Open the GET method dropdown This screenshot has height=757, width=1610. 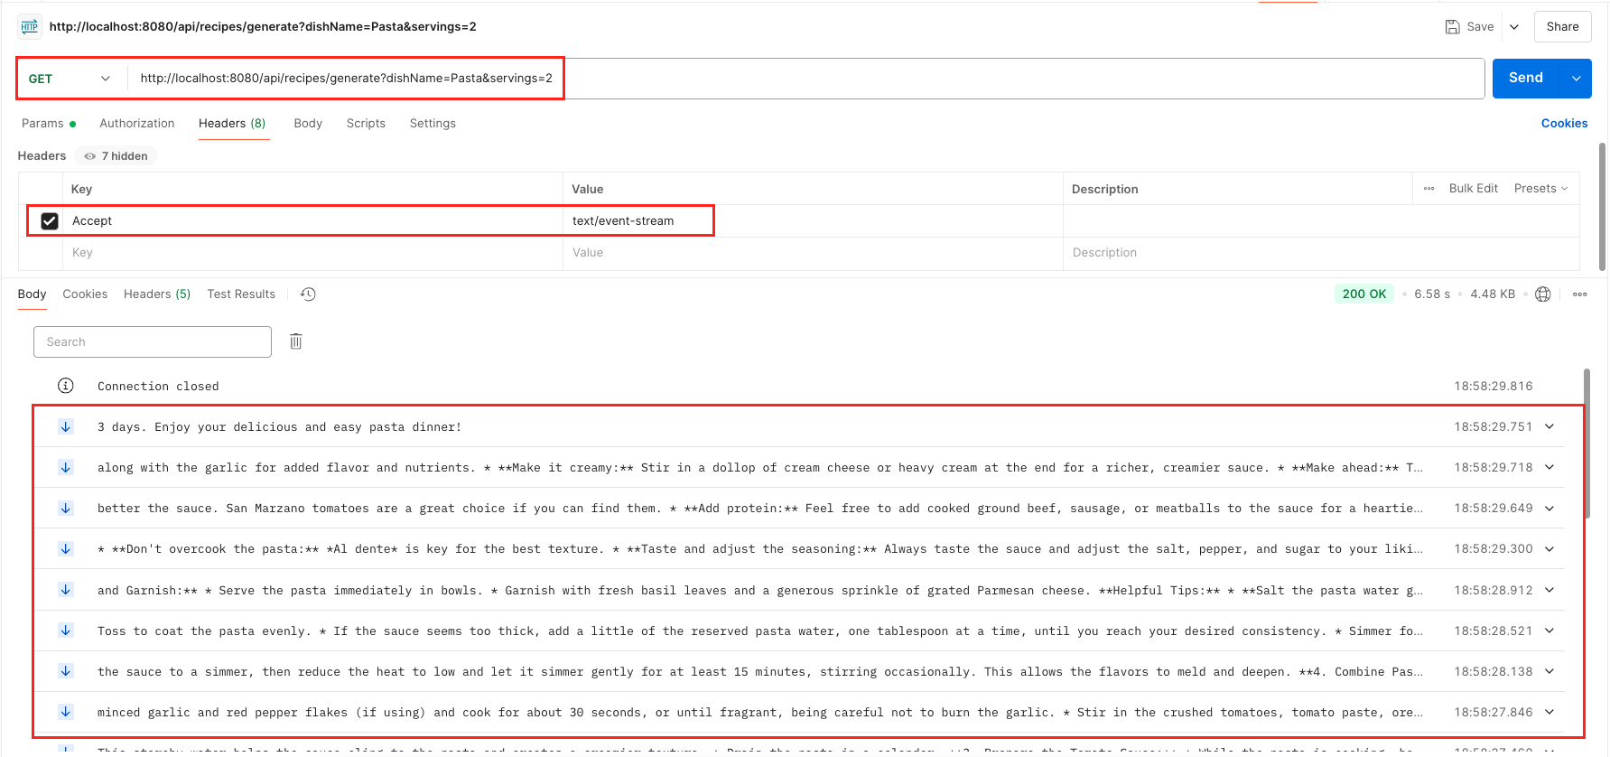[x=69, y=79]
